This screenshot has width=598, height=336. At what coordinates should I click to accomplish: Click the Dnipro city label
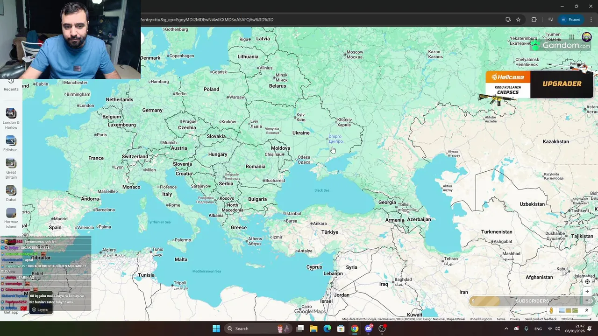[x=335, y=139]
